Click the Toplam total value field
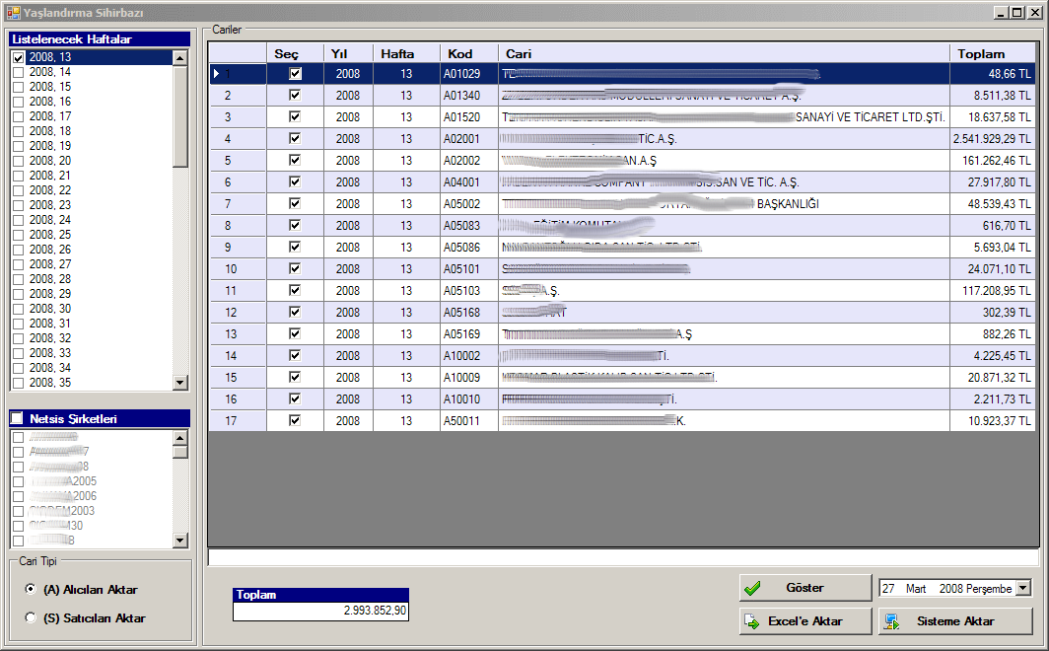This screenshot has height=651, width=1049. pyautogui.click(x=320, y=612)
